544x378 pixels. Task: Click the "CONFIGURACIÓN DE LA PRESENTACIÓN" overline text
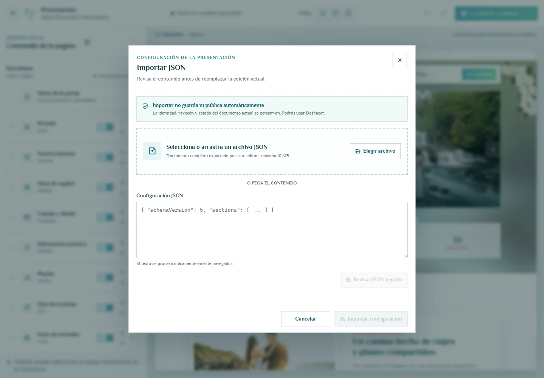click(x=186, y=57)
